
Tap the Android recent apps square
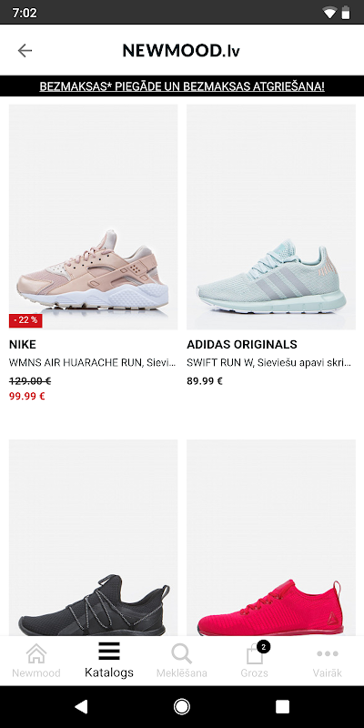(x=282, y=707)
